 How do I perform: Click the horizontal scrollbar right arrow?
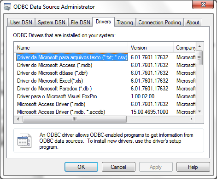pos(192,119)
